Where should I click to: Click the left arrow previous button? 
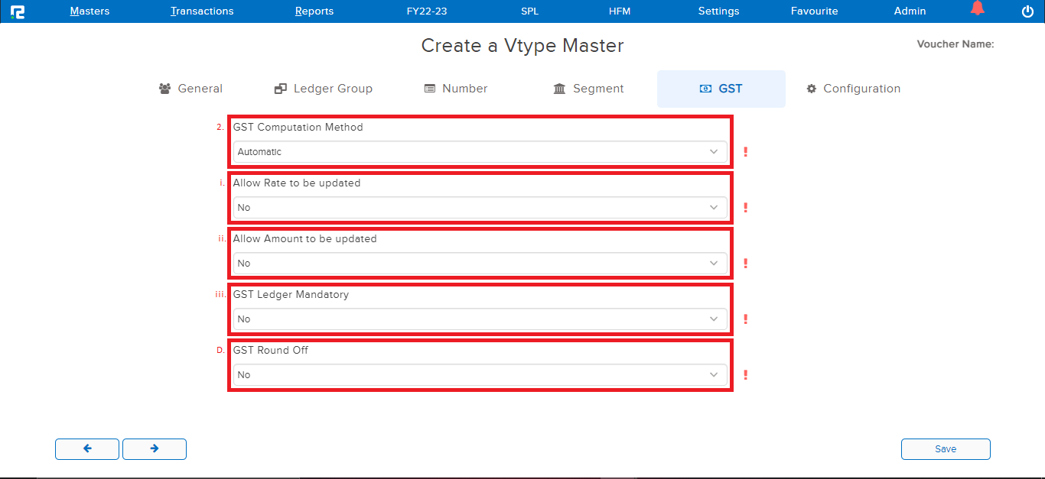[x=87, y=449]
